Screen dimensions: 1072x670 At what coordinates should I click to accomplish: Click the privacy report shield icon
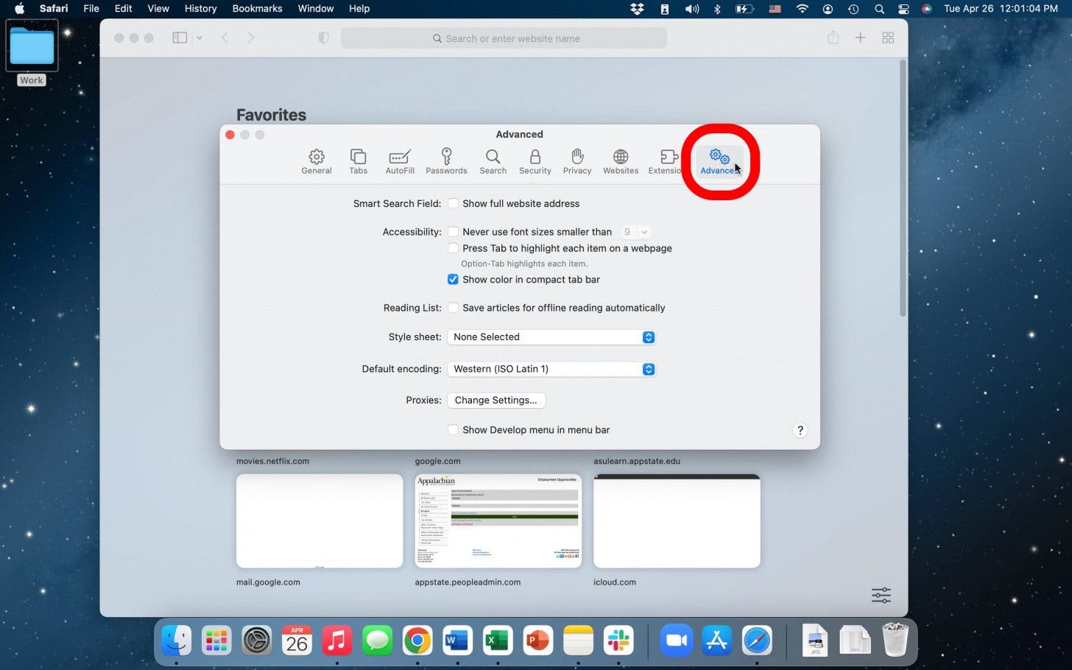pyautogui.click(x=323, y=38)
